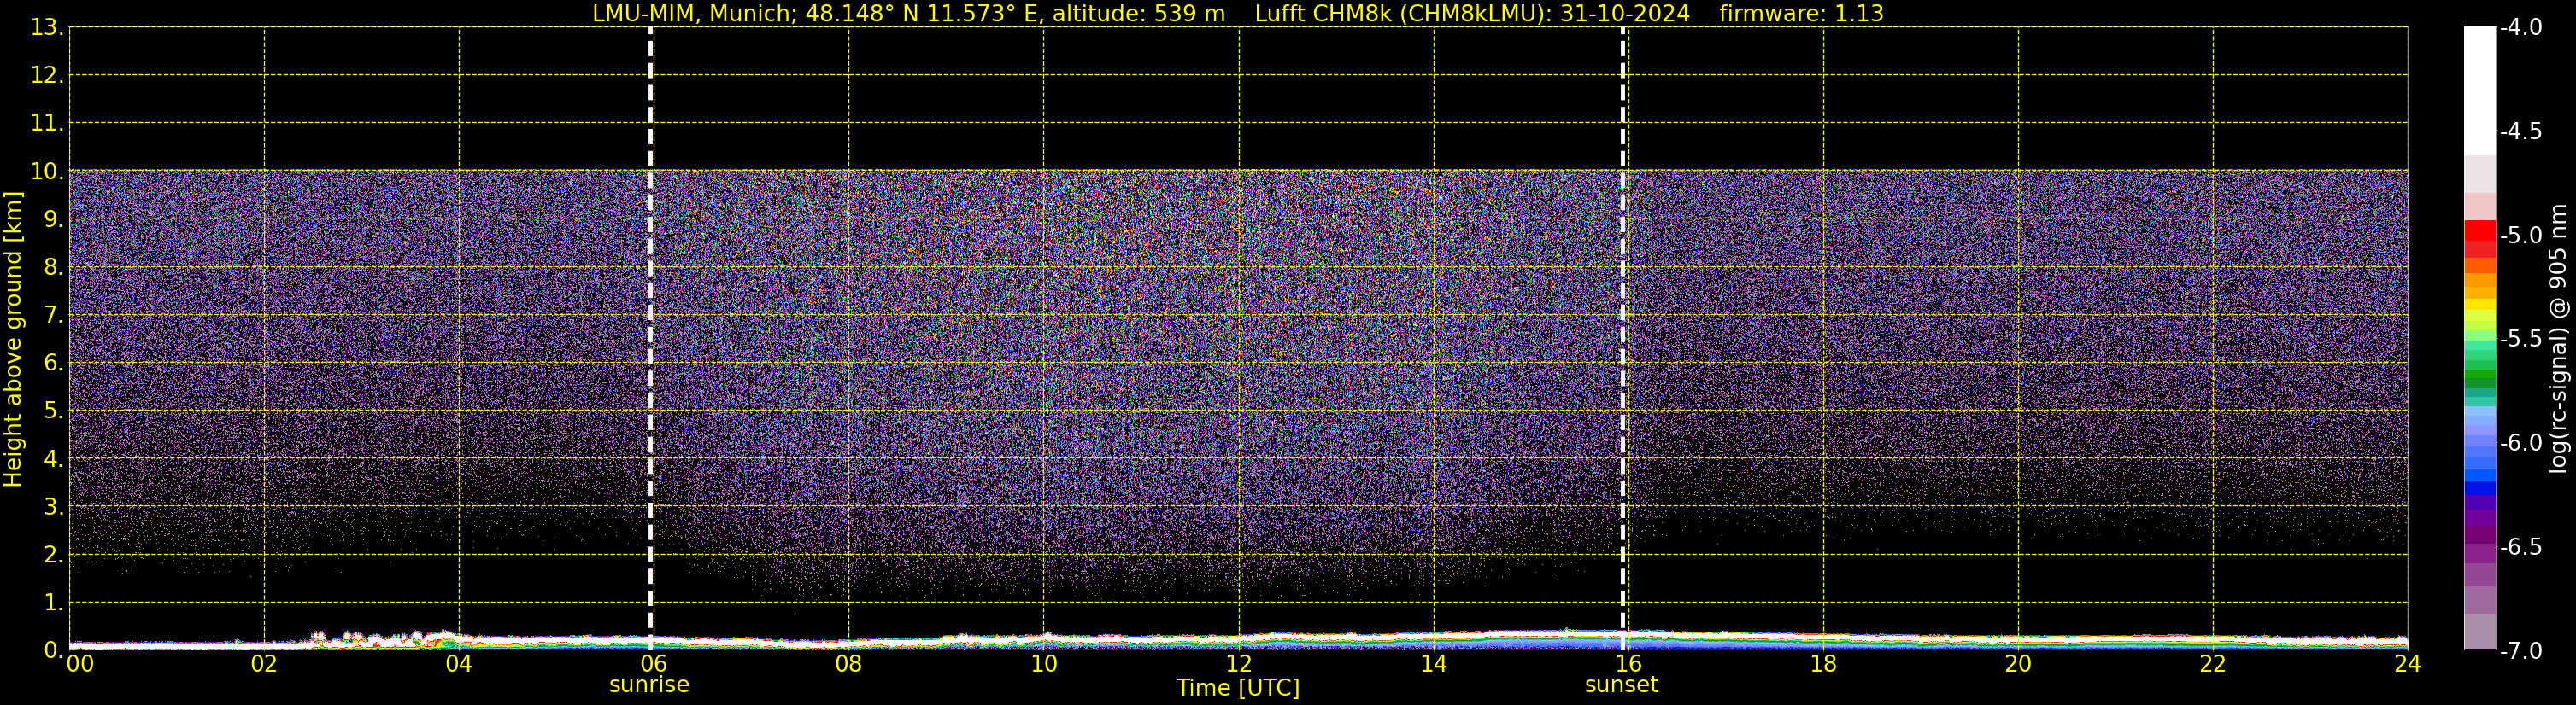The height and width of the screenshot is (705, 2576).
Task: Pick the green band on the colorbar
Action: pos(2479,377)
